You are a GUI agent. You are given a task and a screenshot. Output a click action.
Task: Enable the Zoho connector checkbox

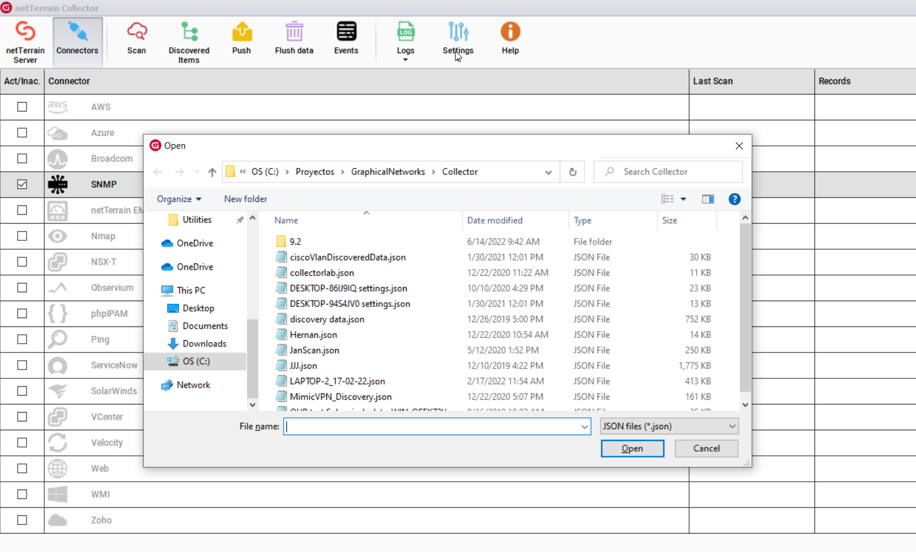(22, 520)
